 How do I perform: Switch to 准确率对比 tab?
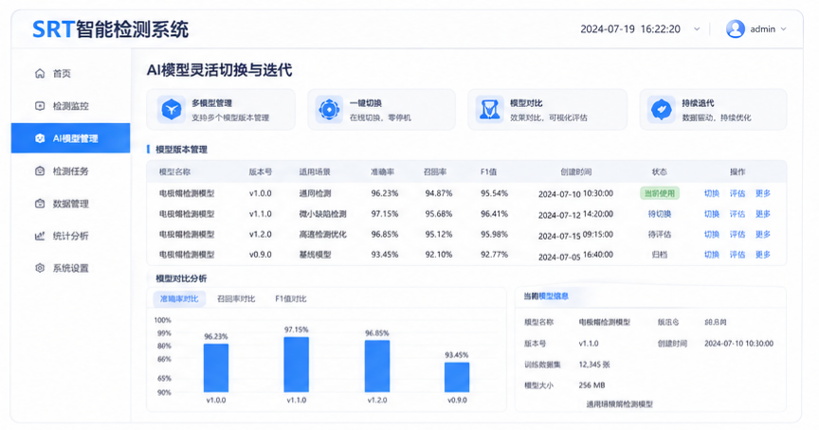pyautogui.click(x=179, y=299)
